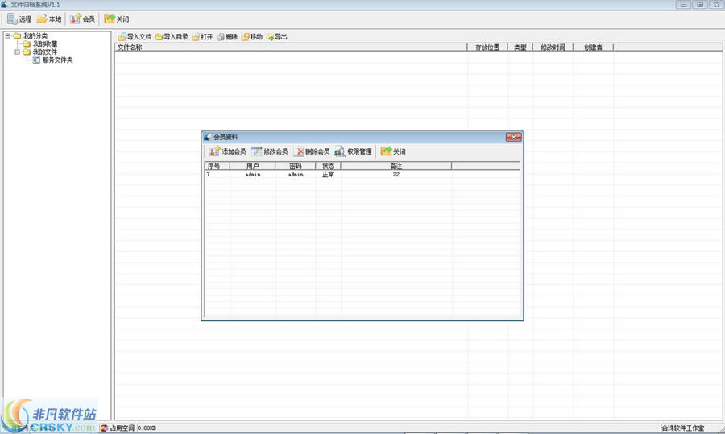The height and width of the screenshot is (434, 725).
Task: Select 导入目录 import directory
Action: pos(172,36)
